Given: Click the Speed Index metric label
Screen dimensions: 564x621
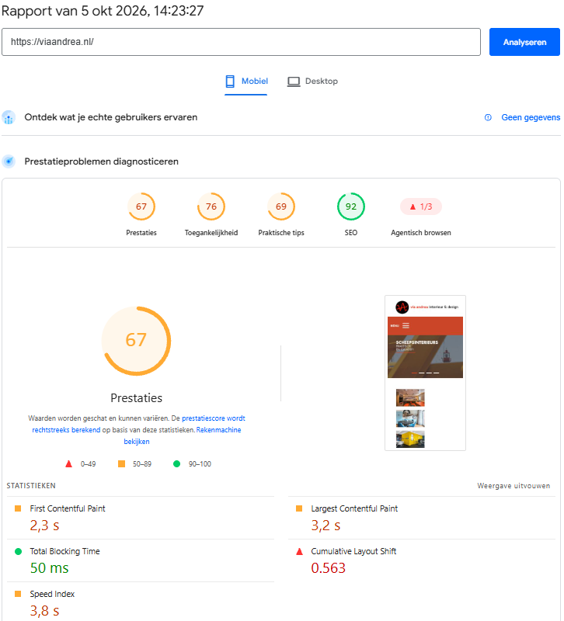Looking at the screenshot, I should pyautogui.click(x=52, y=594).
